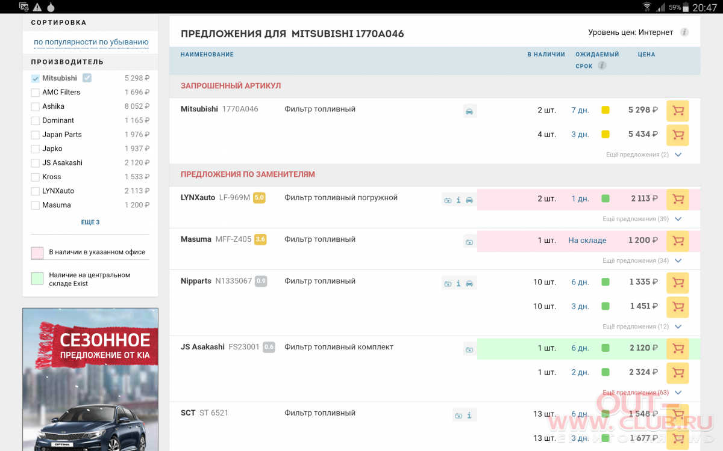Viewport: 723px width, 451px height.
Task: Open photo icon for Nipparts N1335067
Action: (x=448, y=283)
